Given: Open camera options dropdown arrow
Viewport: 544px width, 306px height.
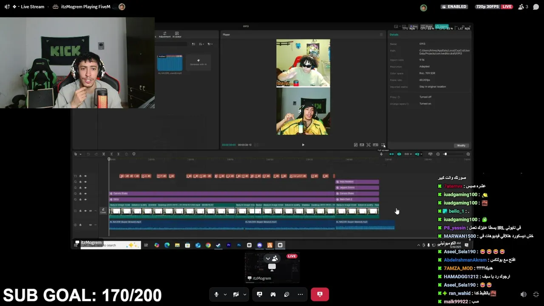Looking at the screenshot, I should click(x=244, y=295).
